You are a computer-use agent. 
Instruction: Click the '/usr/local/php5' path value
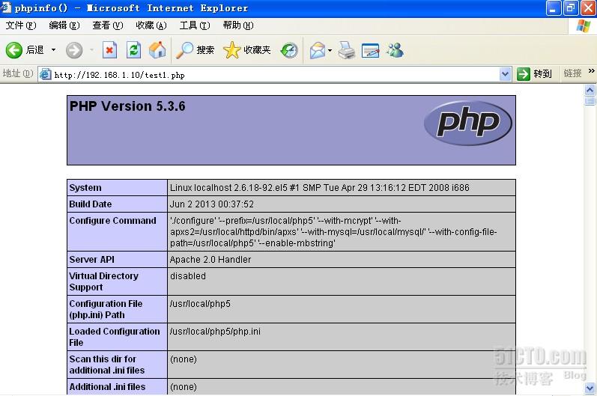click(x=200, y=304)
